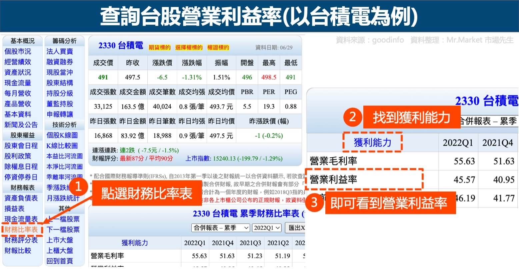Screen dimensions: 519x271
Task: Open the 個股K線圖 link
Action: point(62,135)
